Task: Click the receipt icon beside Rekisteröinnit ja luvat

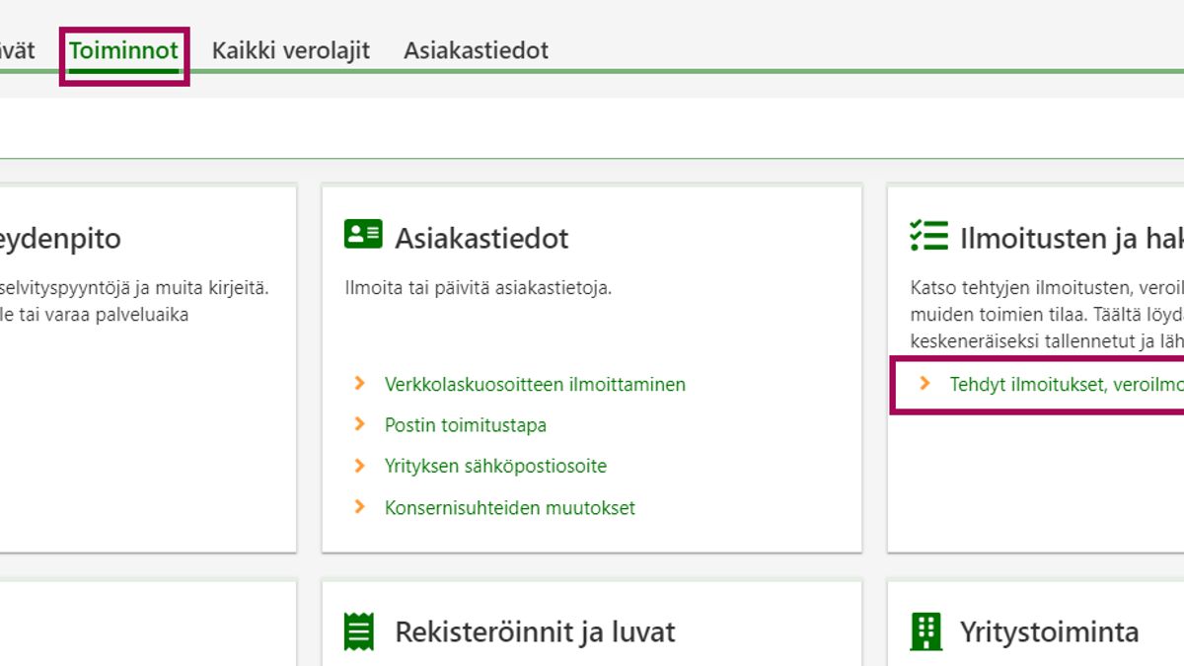Action: point(359,631)
